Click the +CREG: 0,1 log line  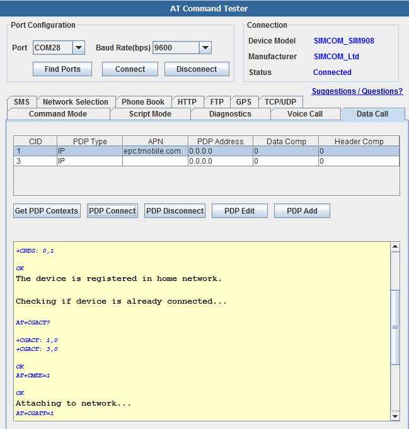[35, 251]
